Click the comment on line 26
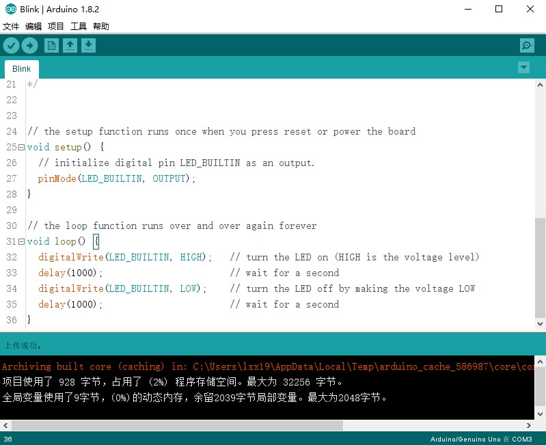 (176, 163)
